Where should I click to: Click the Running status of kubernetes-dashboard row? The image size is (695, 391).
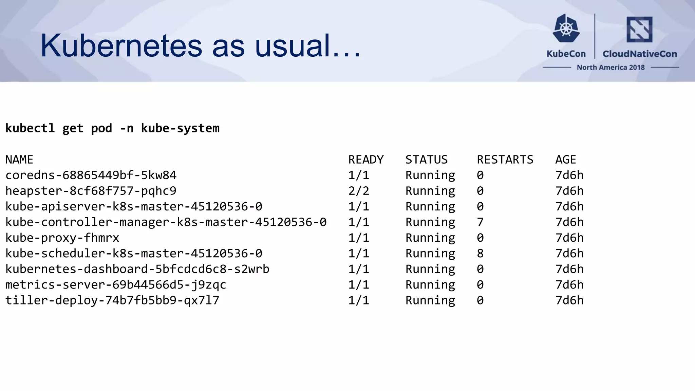(x=430, y=269)
